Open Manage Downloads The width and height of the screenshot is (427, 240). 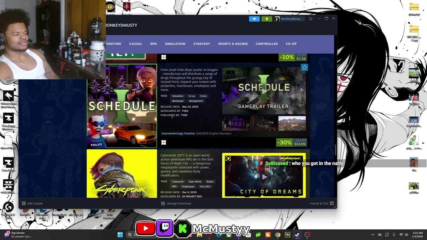point(176,203)
